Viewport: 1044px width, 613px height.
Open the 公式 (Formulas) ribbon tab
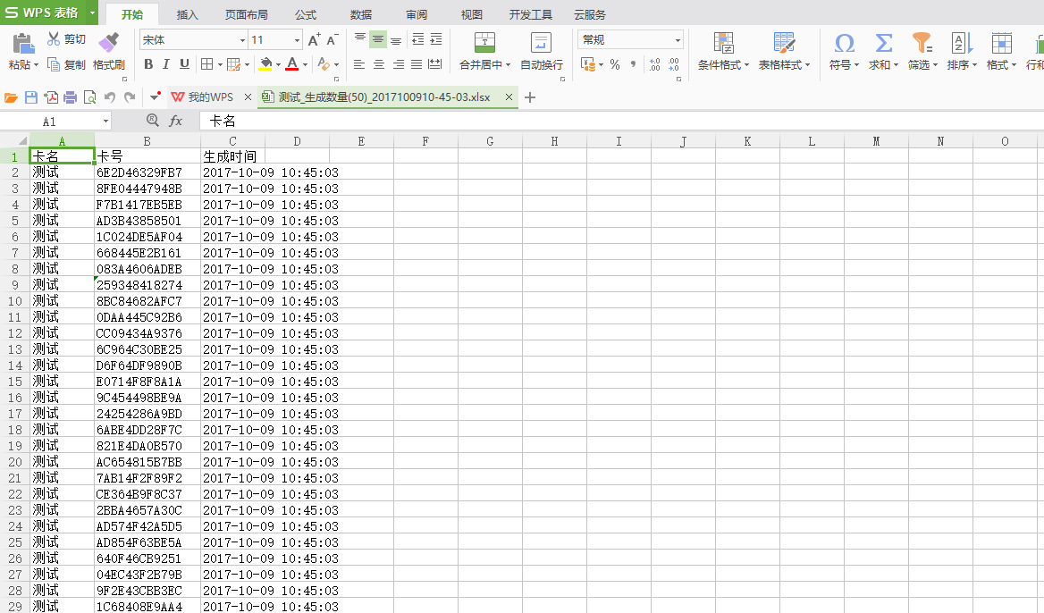[306, 15]
